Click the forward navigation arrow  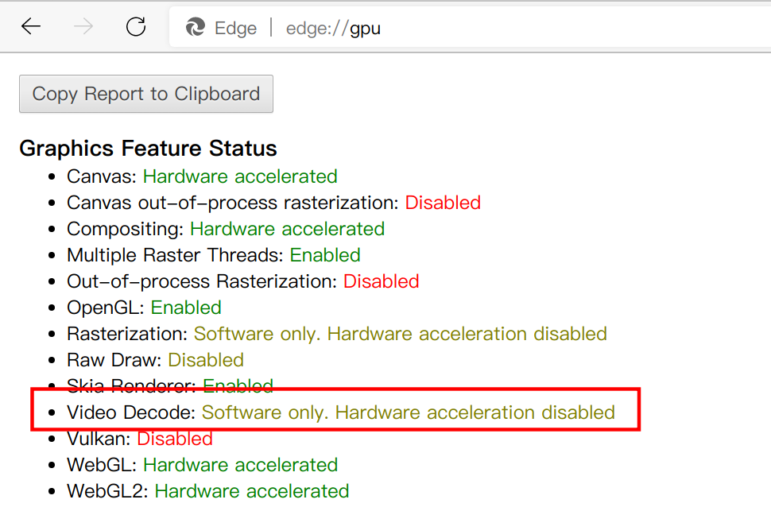click(83, 27)
